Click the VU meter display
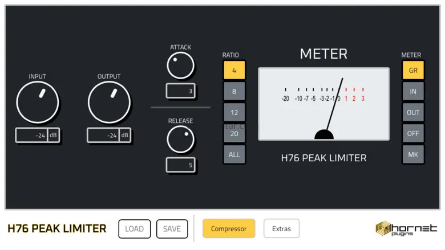Viewport: 445px width, 250px height. tap(324, 104)
